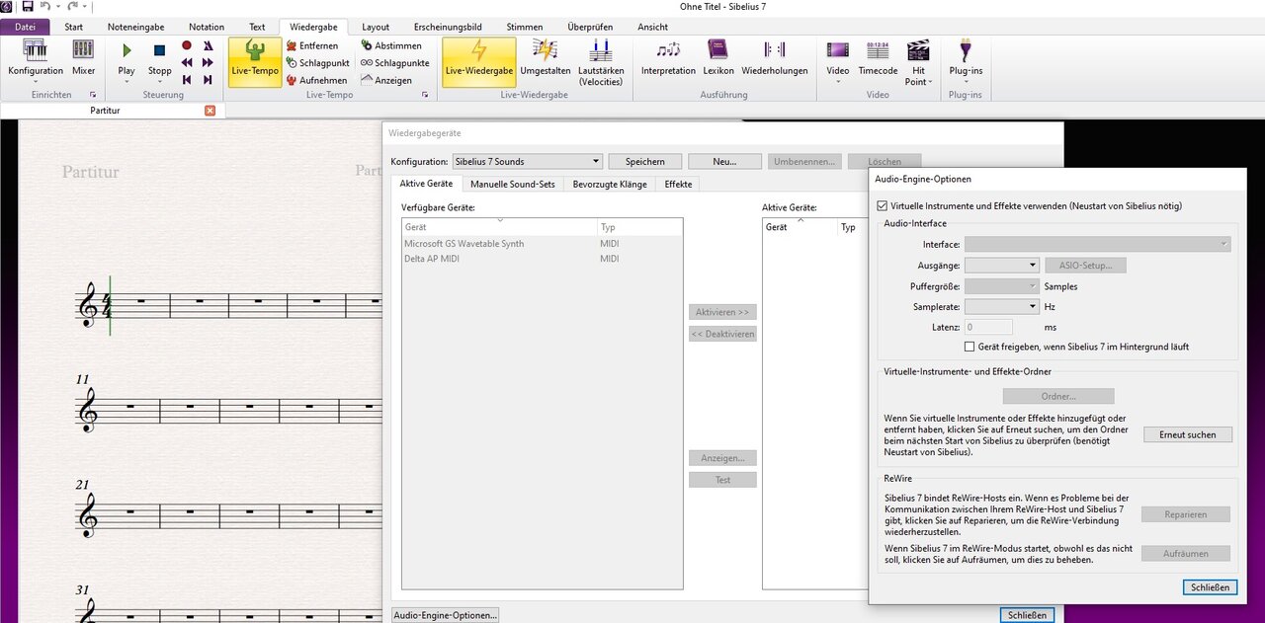Select Microsoft GS Wavetable Synth device row

pos(542,244)
